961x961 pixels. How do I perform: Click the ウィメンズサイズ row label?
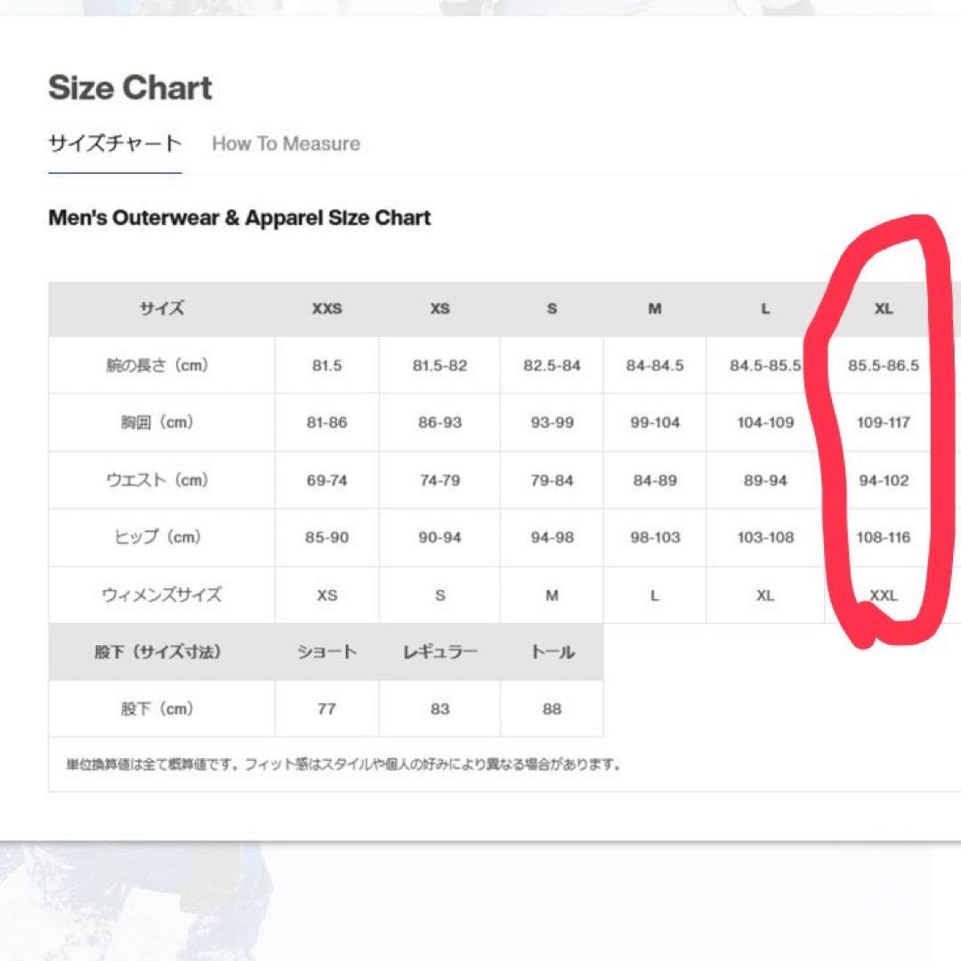(x=162, y=595)
